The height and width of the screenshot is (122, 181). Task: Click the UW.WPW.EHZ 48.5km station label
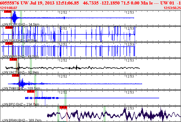click(20, 56)
